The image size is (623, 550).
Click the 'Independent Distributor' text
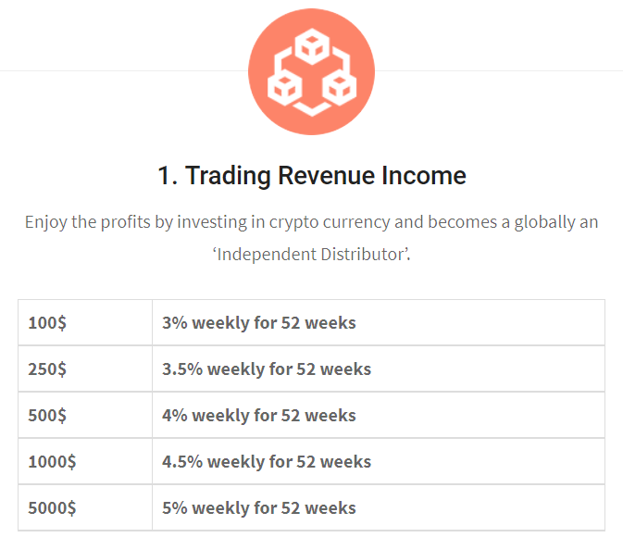tap(311, 255)
